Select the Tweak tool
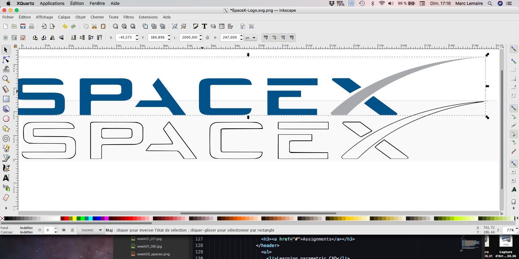519x259 pixels. pyautogui.click(x=6, y=69)
